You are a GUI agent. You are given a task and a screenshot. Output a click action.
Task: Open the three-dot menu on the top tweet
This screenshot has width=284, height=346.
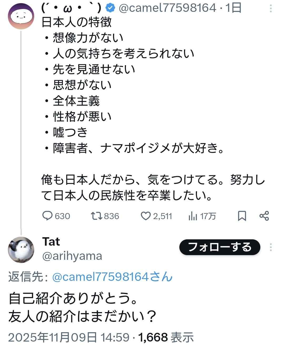click(x=271, y=9)
